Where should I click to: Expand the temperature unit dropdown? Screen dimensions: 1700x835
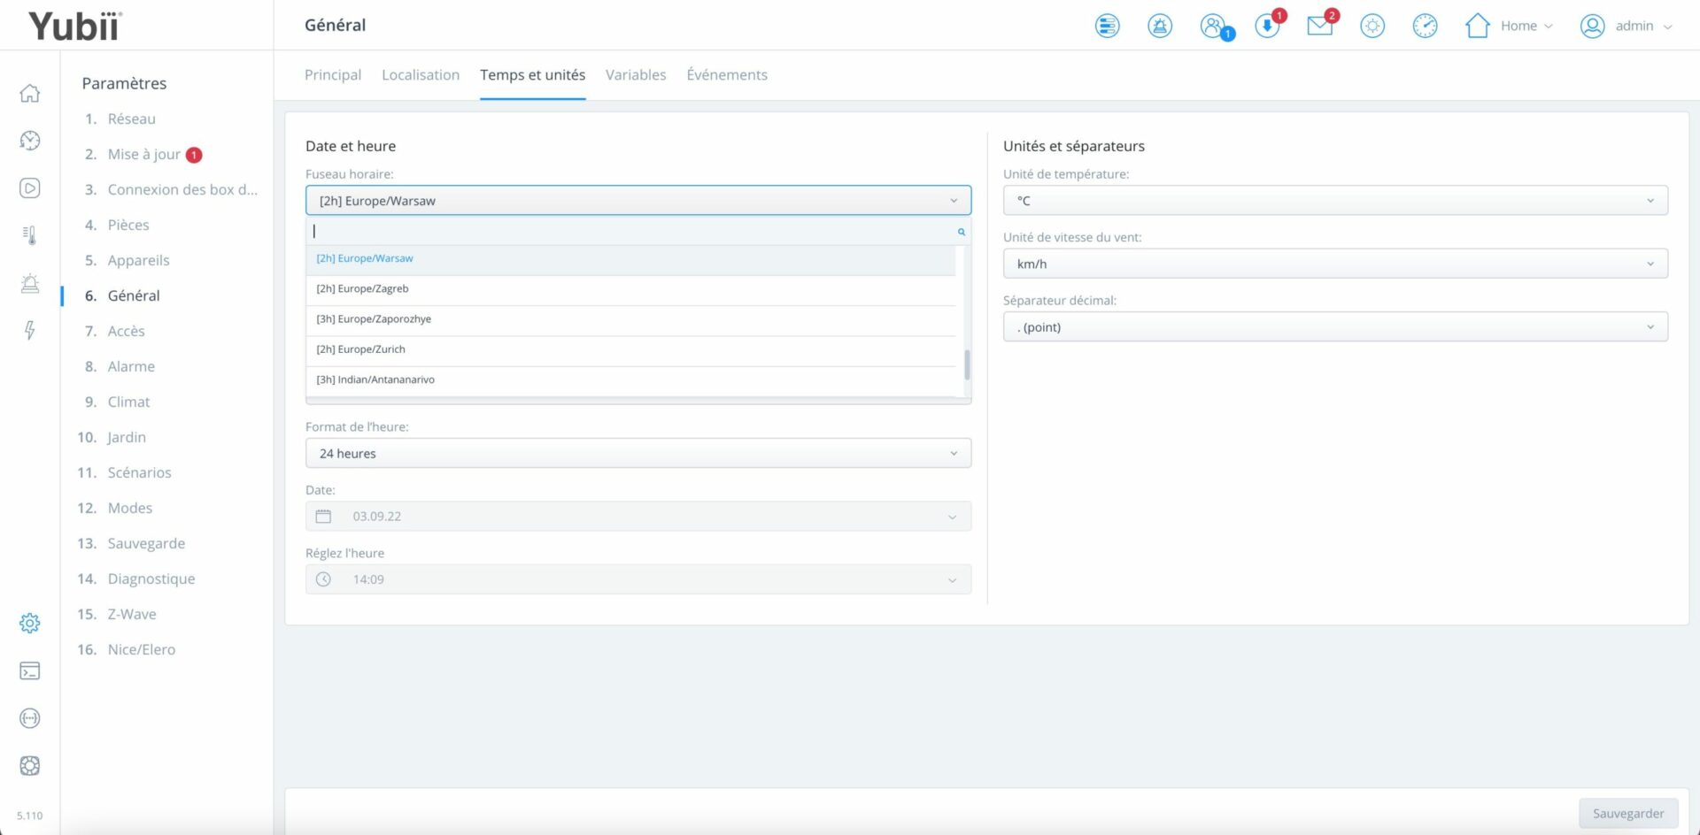click(1335, 201)
